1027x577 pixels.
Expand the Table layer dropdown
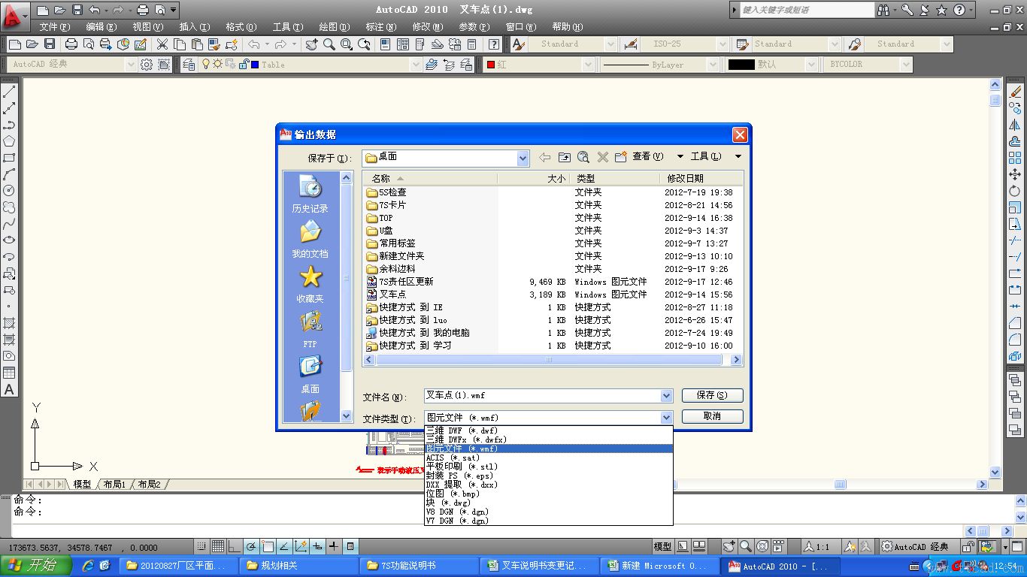click(415, 65)
